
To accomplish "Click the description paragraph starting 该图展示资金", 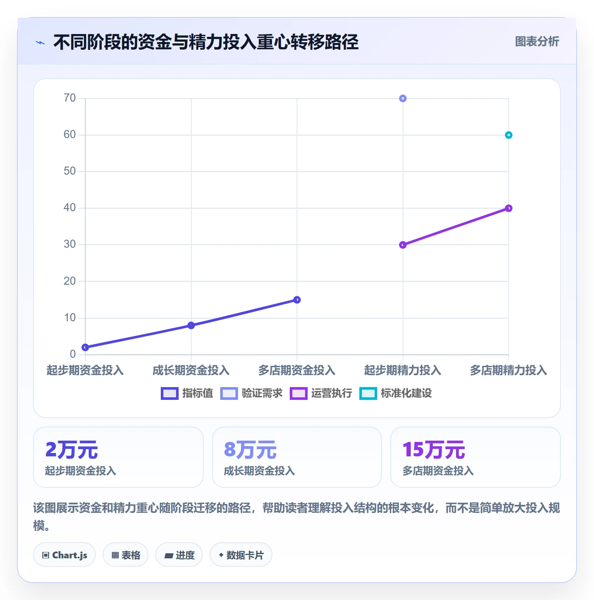I will coord(297,517).
